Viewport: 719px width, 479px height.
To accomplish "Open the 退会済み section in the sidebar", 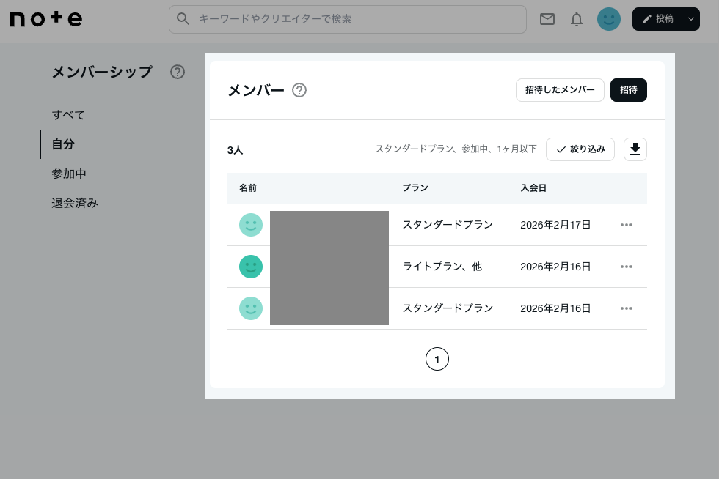I will tap(75, 203).
